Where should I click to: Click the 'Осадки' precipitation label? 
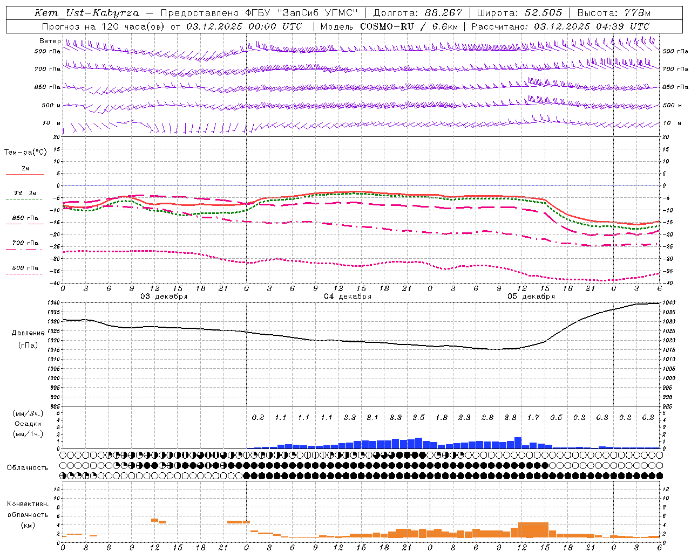coord(28,424)
